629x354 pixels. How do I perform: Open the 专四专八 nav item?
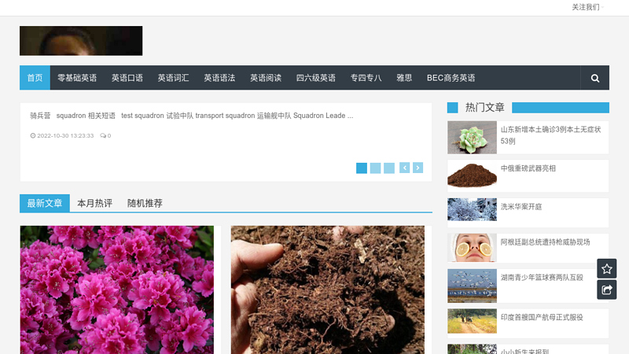(x=366, y=78)
